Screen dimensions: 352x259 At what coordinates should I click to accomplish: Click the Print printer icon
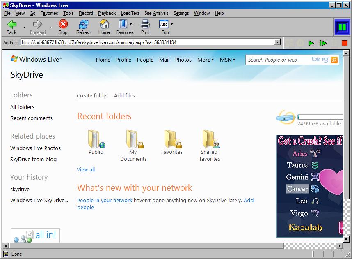click(145, 24)
